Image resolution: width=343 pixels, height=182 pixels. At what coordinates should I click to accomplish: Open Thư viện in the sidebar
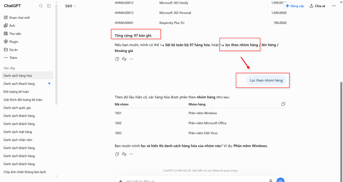[x=12, y=34]
